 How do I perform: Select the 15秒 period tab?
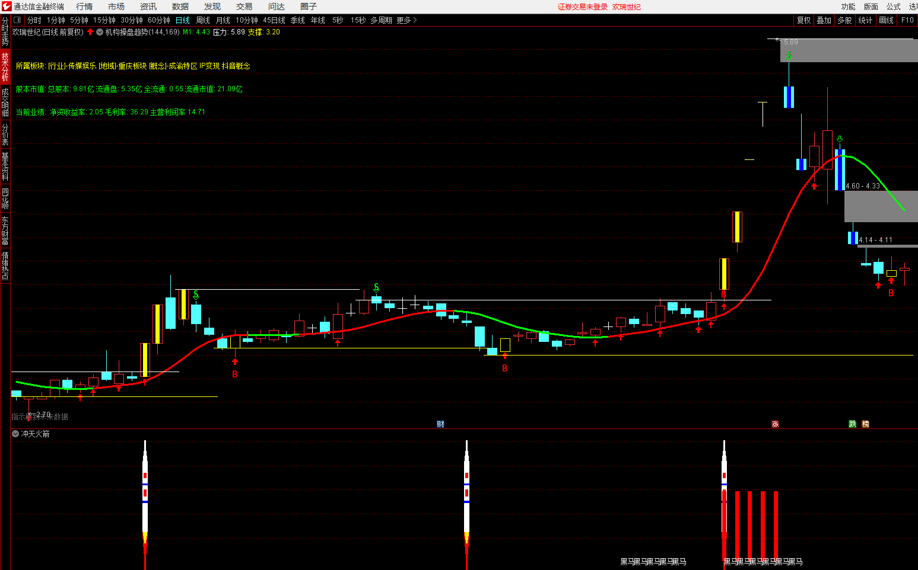pos(358,20)
